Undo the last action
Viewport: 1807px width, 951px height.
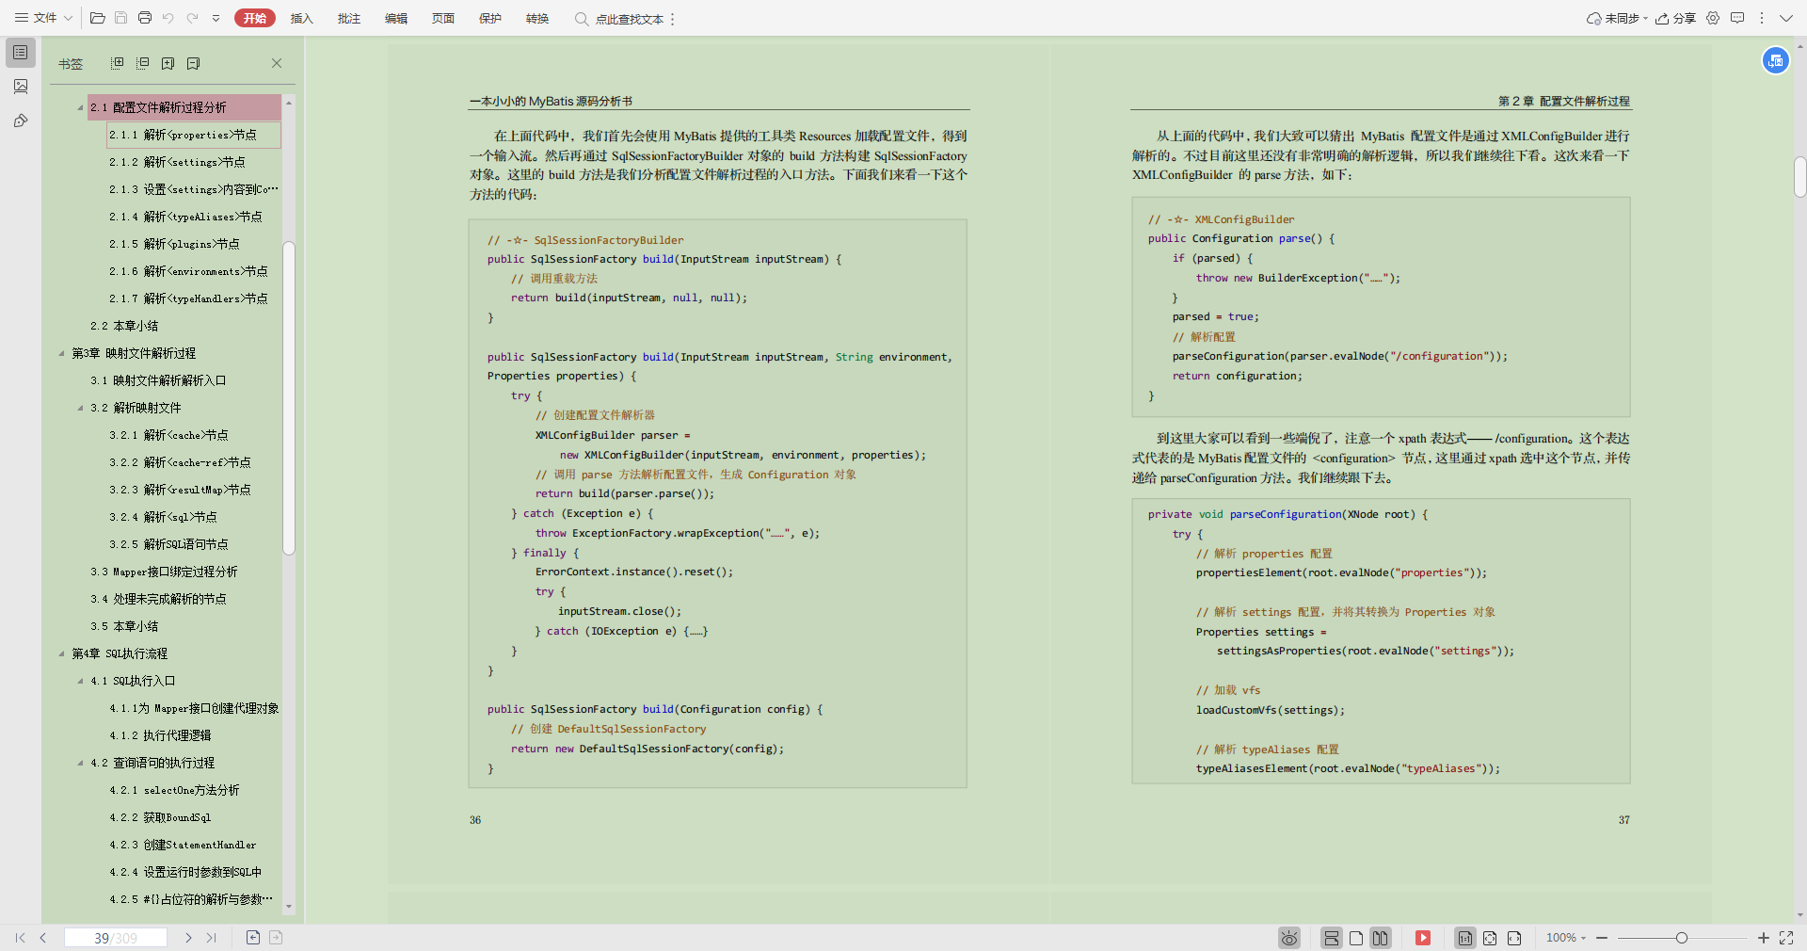[x=168, y=18]
